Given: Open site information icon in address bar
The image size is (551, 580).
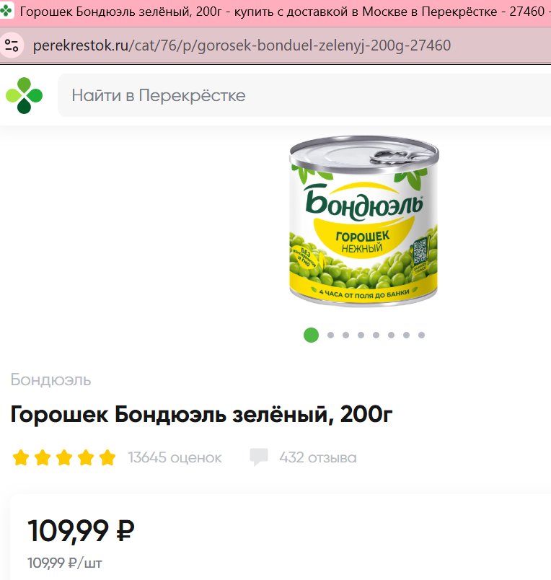Looking at the screenshot, I should pos(12,45).
